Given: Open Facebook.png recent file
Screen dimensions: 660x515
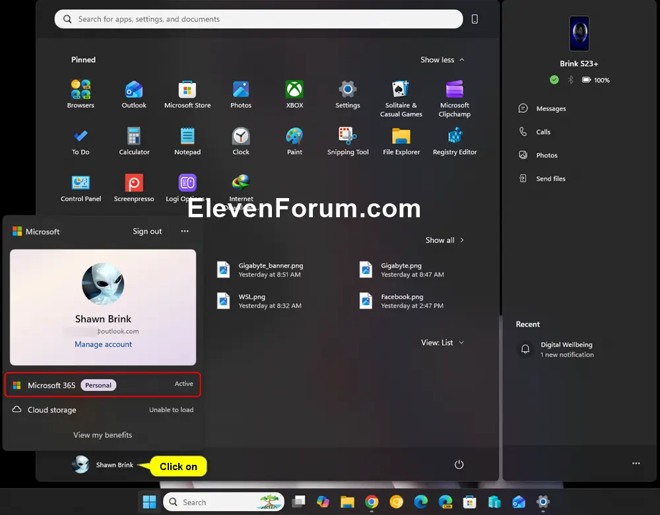Looking at the screenshot, I should [403, 301].
